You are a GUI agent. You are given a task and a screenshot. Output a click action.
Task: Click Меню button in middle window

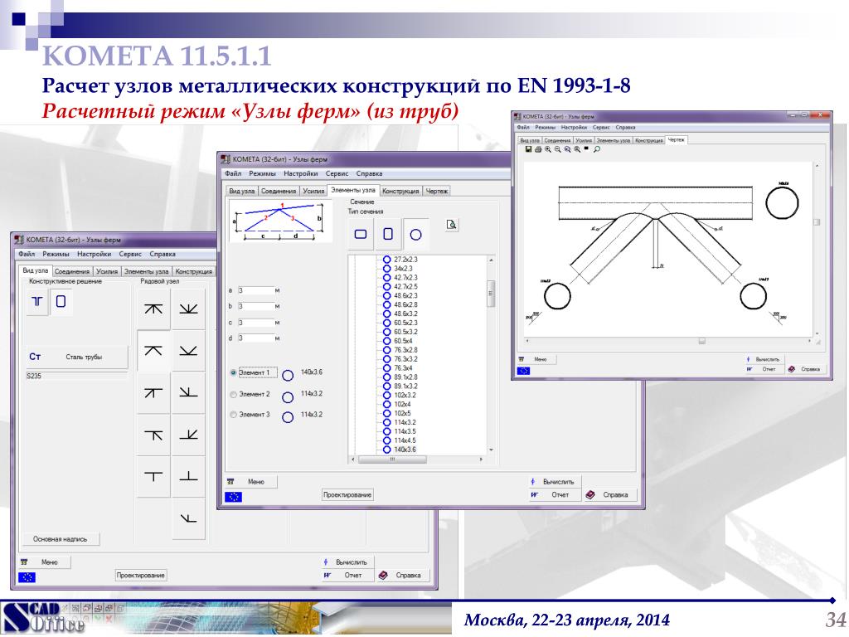click(x=250, y=482)
